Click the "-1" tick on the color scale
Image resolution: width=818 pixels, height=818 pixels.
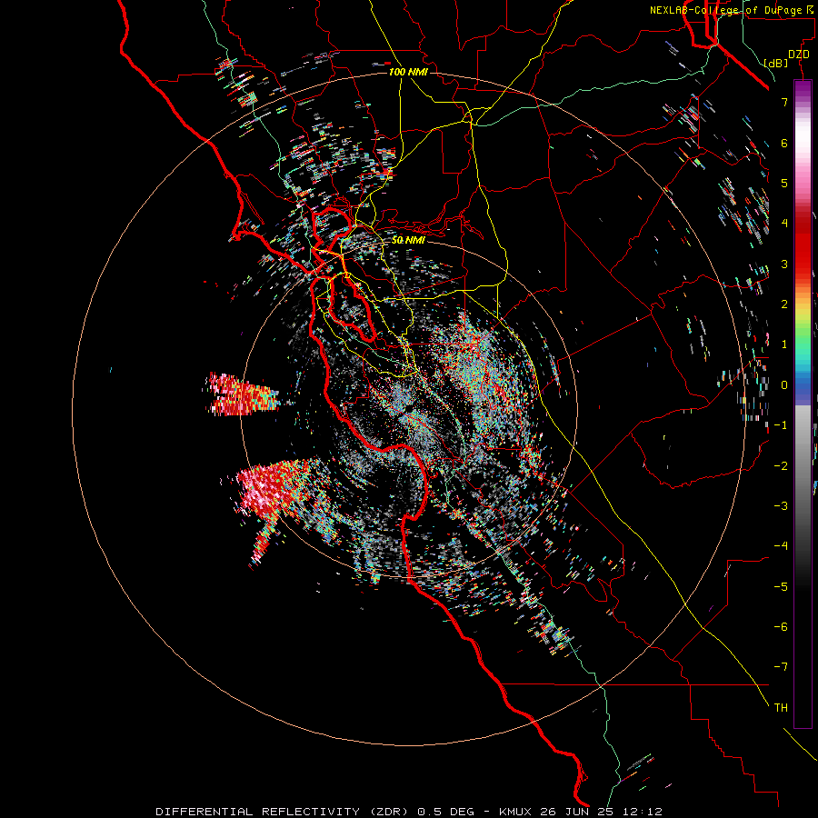(x=781, y=425)
